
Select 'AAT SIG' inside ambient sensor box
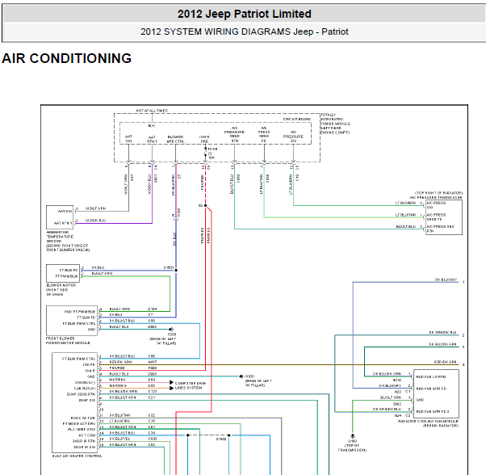click(65, 211)
